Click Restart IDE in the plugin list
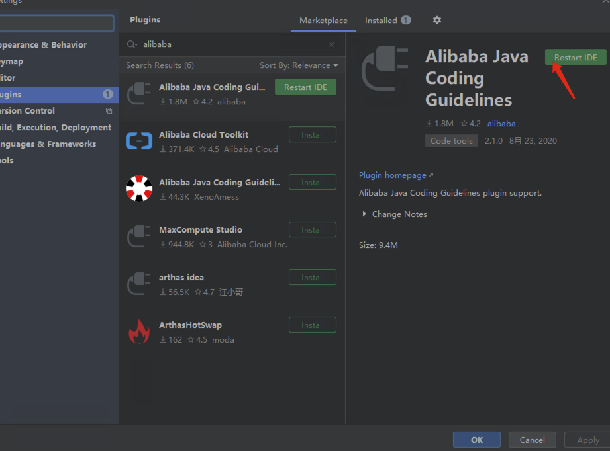This screenshot has width=610, height=451. pyautogui.click(x=305, y=87)
